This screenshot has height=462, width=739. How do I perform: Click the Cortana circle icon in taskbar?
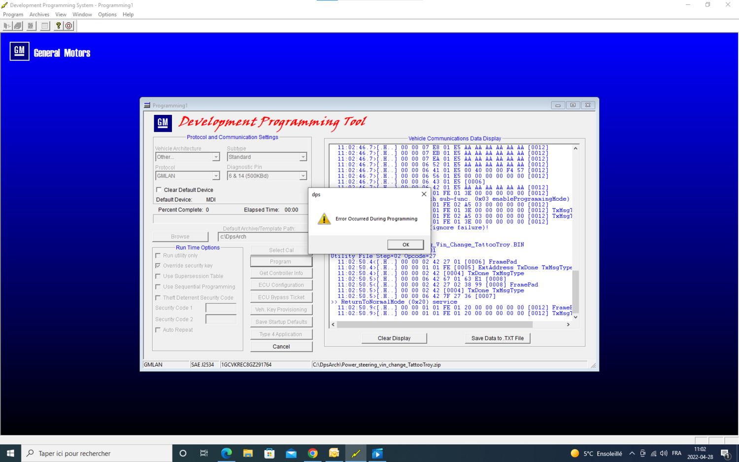click(x=183, y=453)
